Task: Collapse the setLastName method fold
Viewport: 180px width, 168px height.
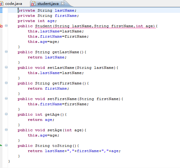Action: [6, 67]
